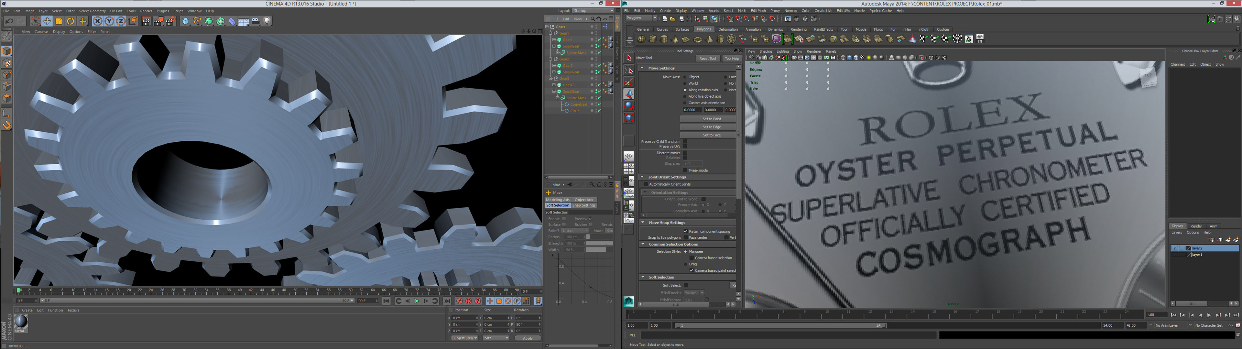The image size is (1242, 349).
Task: Enable the Soft Select checkbox in Maya
Action: coord(686,285)
